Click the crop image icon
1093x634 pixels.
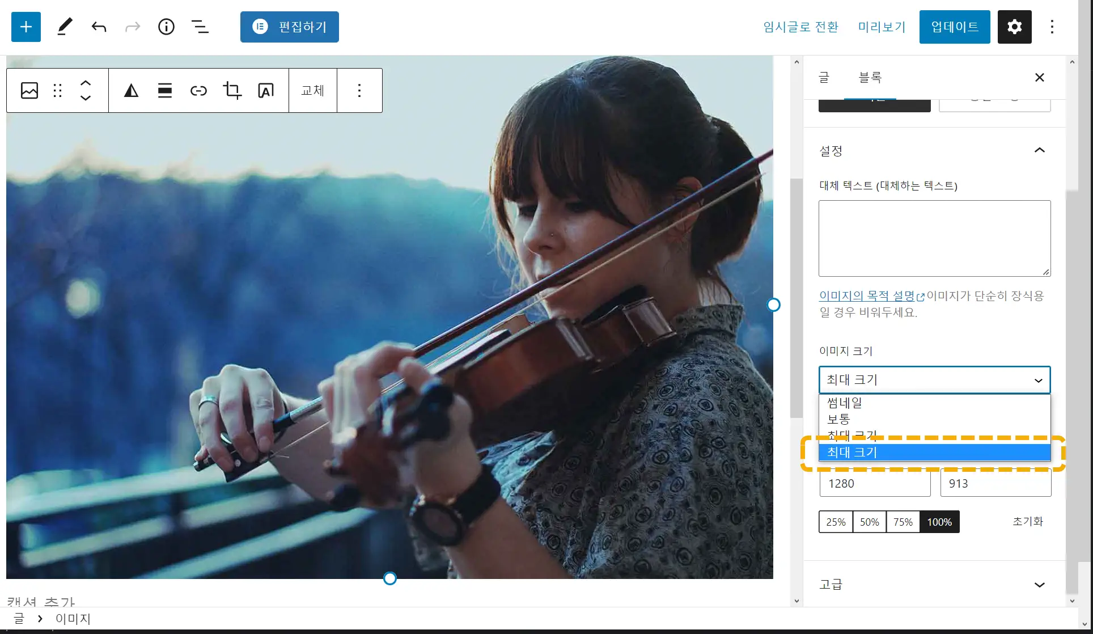click(232, 91)
